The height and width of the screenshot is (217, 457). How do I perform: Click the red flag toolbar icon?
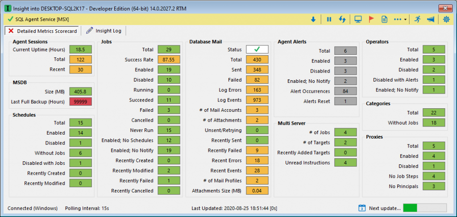(x=371, y=20)
